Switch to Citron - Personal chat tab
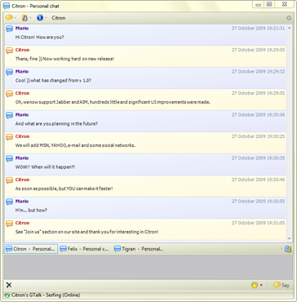The image size is (297, 302). tap(31, 249)
